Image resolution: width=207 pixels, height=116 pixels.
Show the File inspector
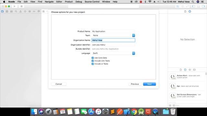click(x=185, y=12)
